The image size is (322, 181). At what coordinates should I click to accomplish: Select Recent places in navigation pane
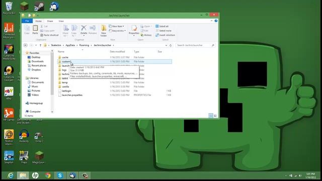click(x=39, y=65)
